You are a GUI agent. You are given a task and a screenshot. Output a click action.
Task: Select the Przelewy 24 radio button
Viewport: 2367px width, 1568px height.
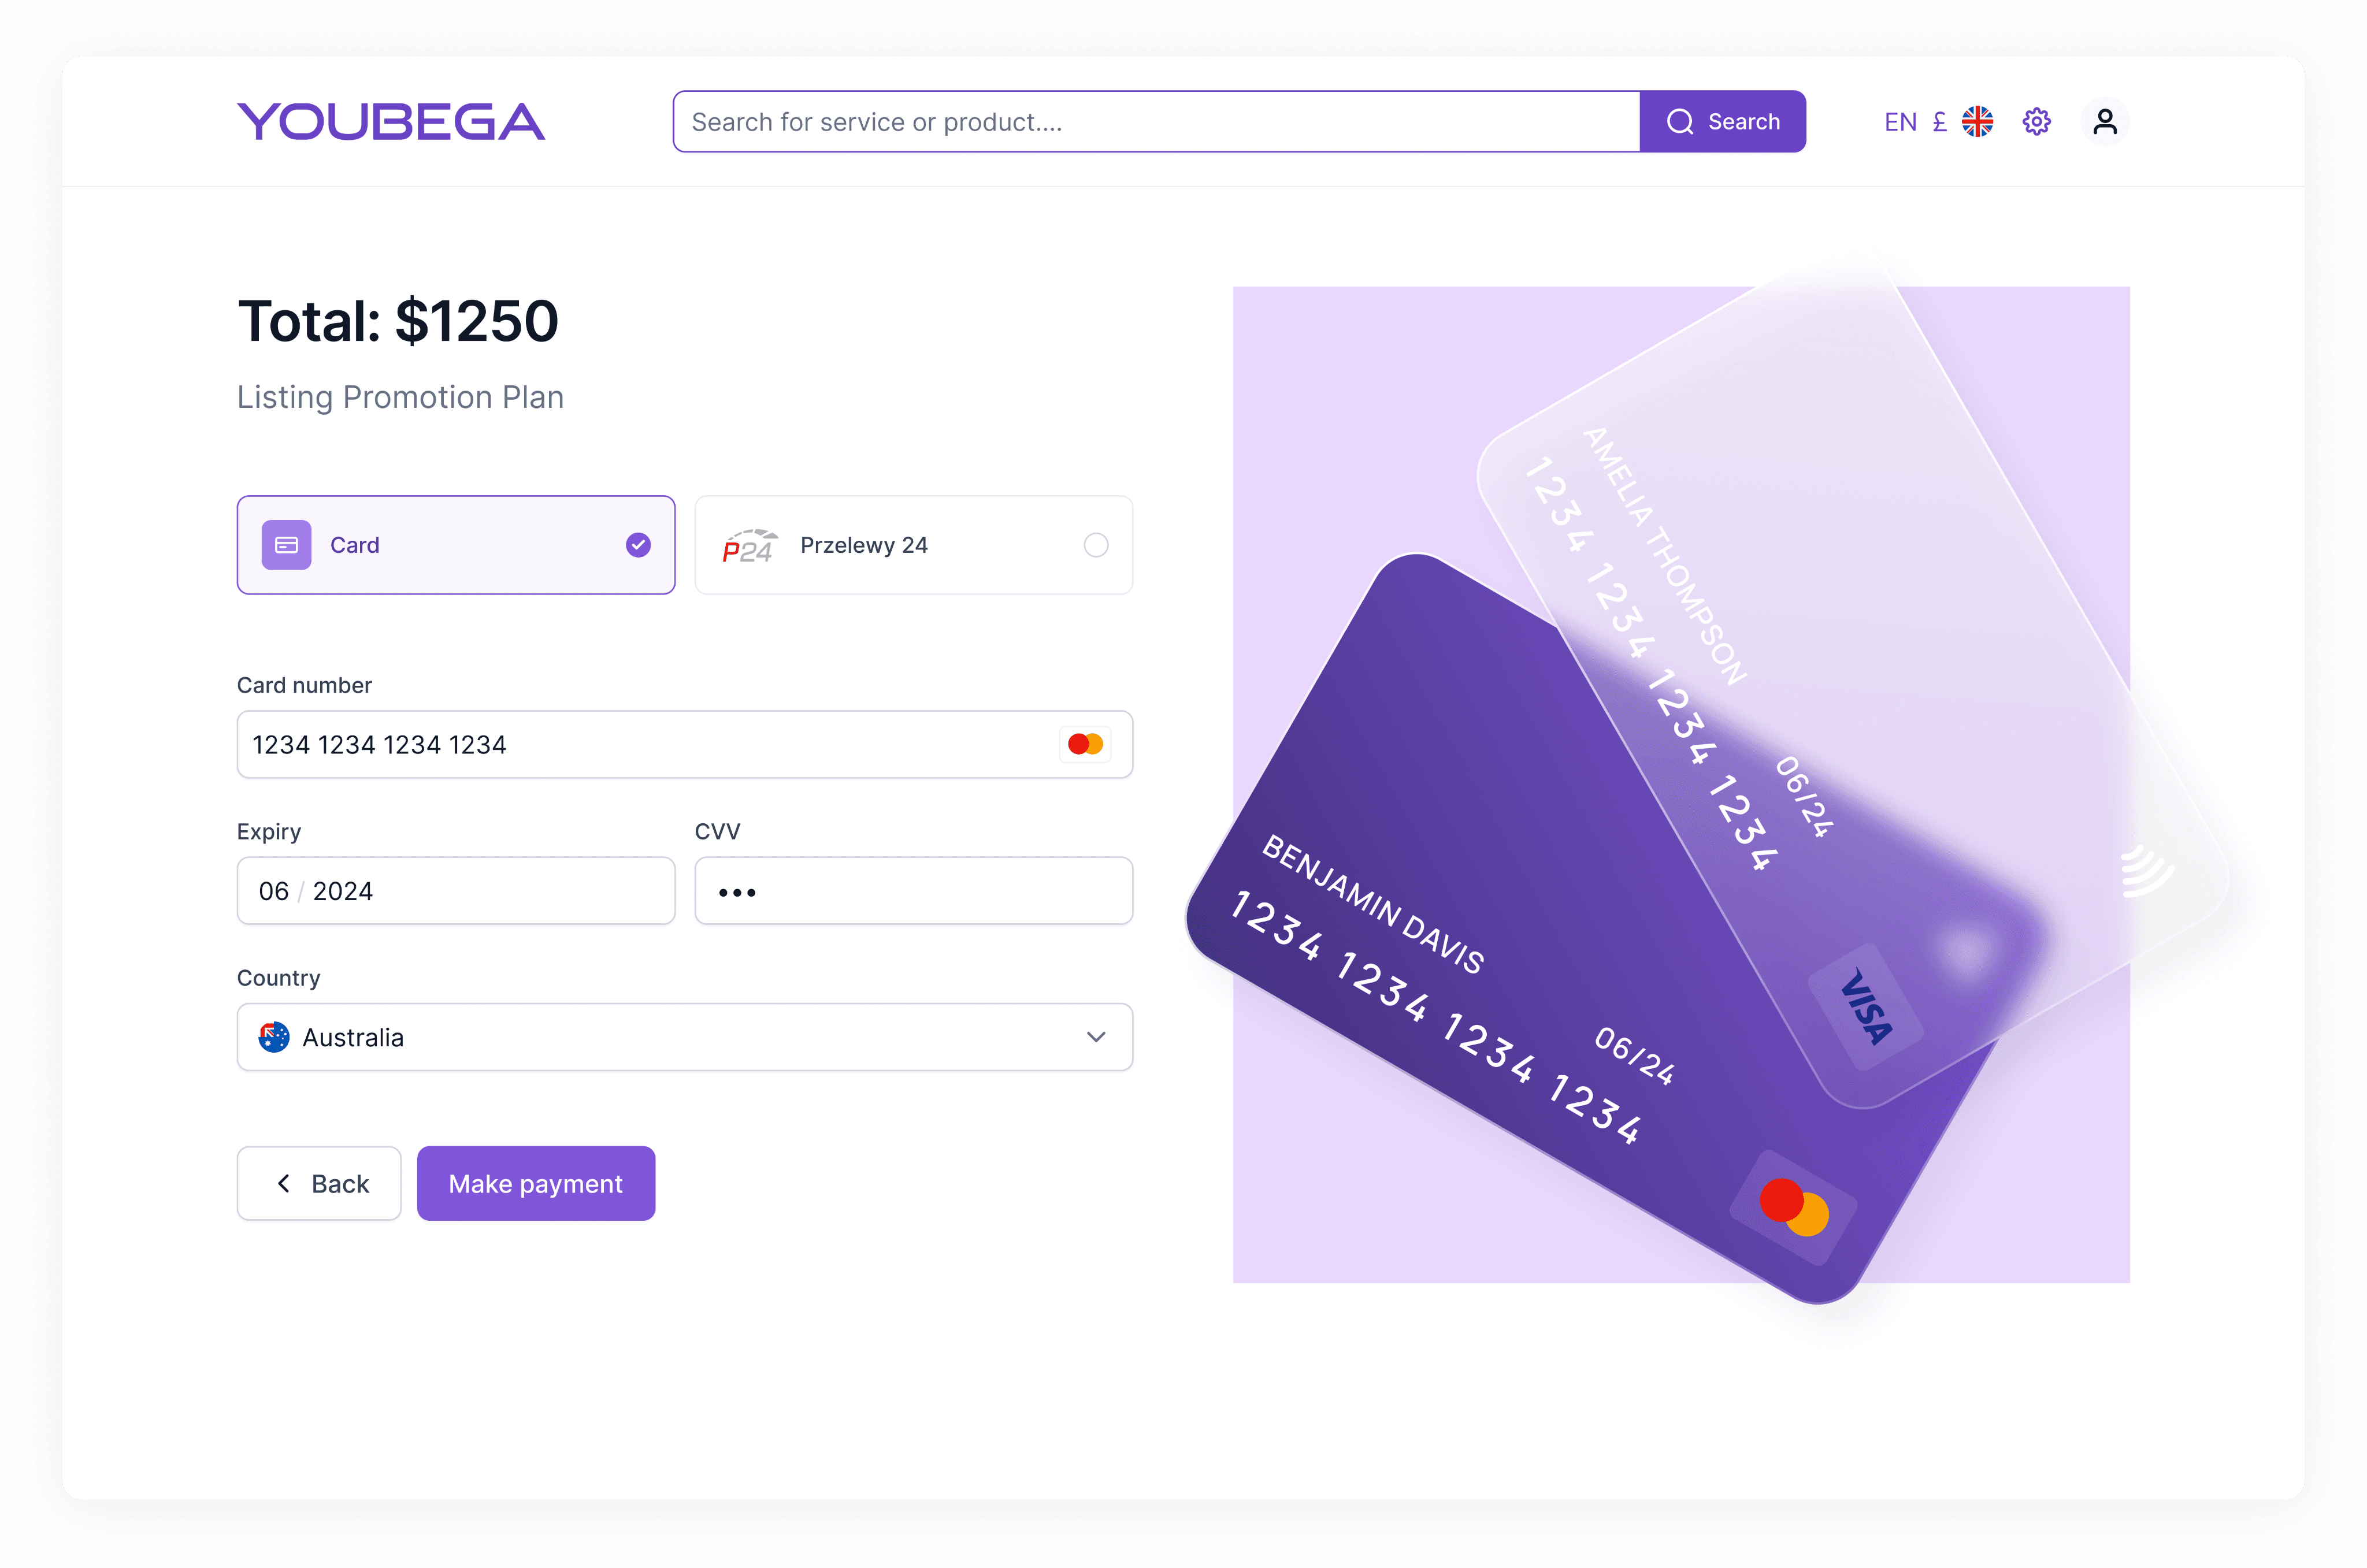click(1096, 545)
